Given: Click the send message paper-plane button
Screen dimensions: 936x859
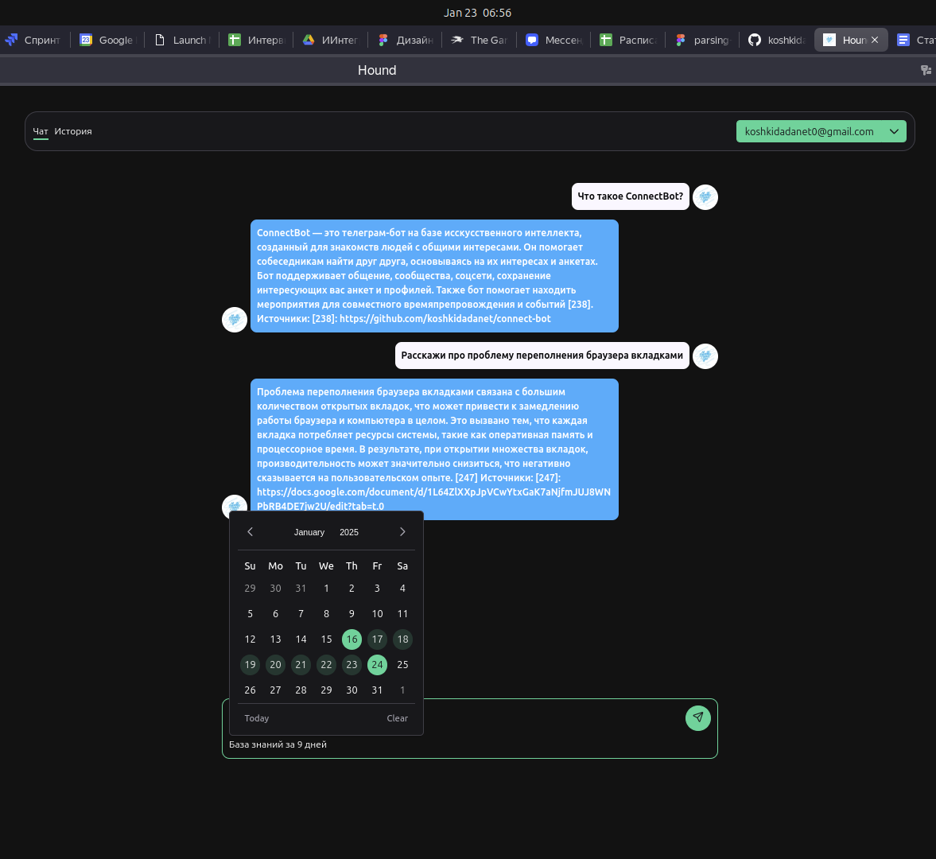Looking at the screenshot, I should [x=697, y=717].
